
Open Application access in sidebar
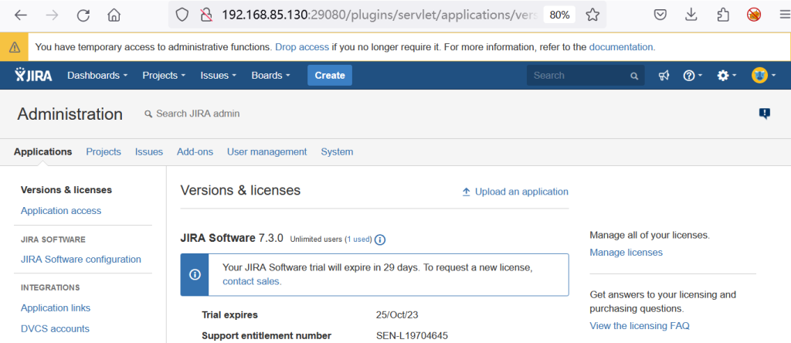(x=61, y=210)
